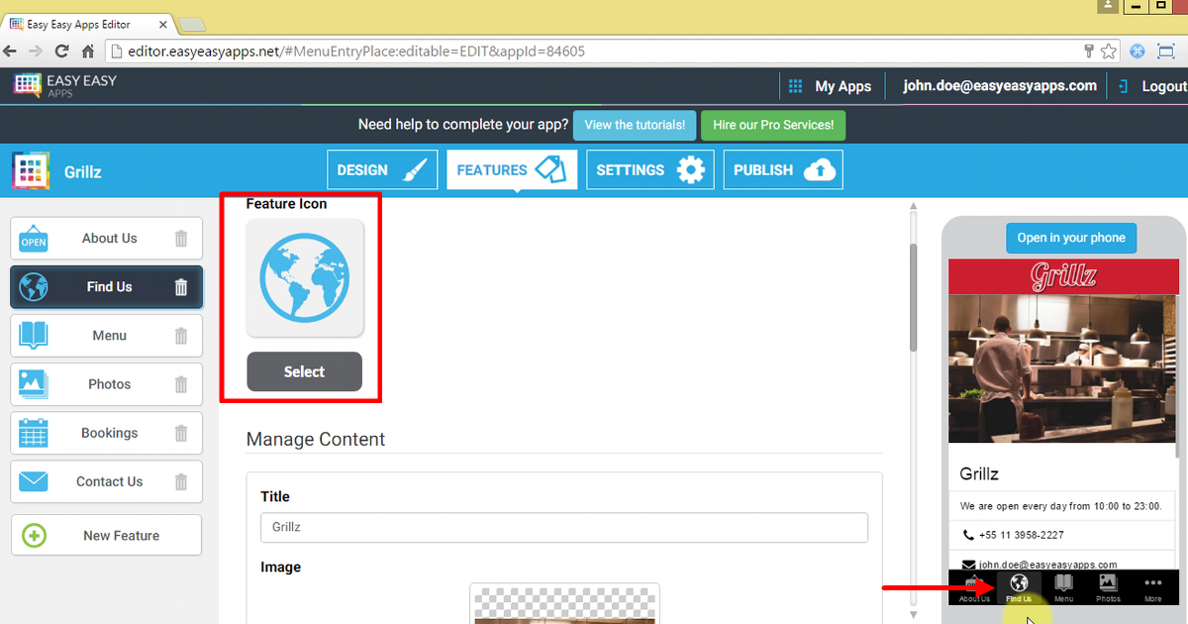
Task: Click the View the tutorials button
Action: pyautogui.click(x=634, y=125)
